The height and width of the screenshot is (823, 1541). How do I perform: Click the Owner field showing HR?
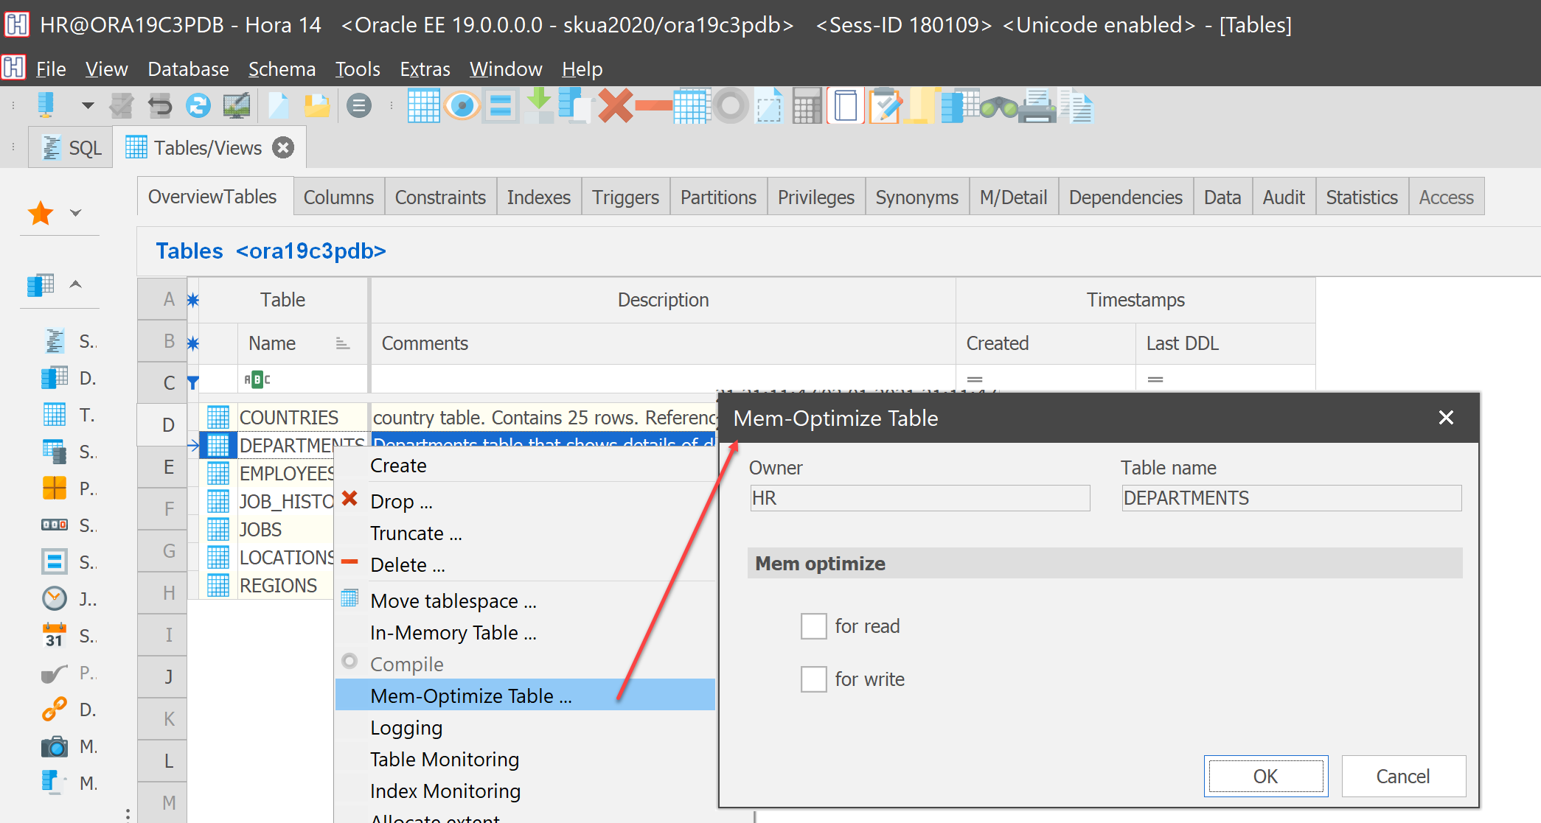pyautogui.click(x=919, y=497)
